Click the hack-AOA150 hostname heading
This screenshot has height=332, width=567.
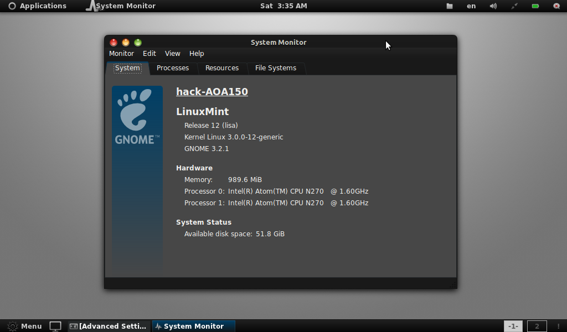coord(212,92)
